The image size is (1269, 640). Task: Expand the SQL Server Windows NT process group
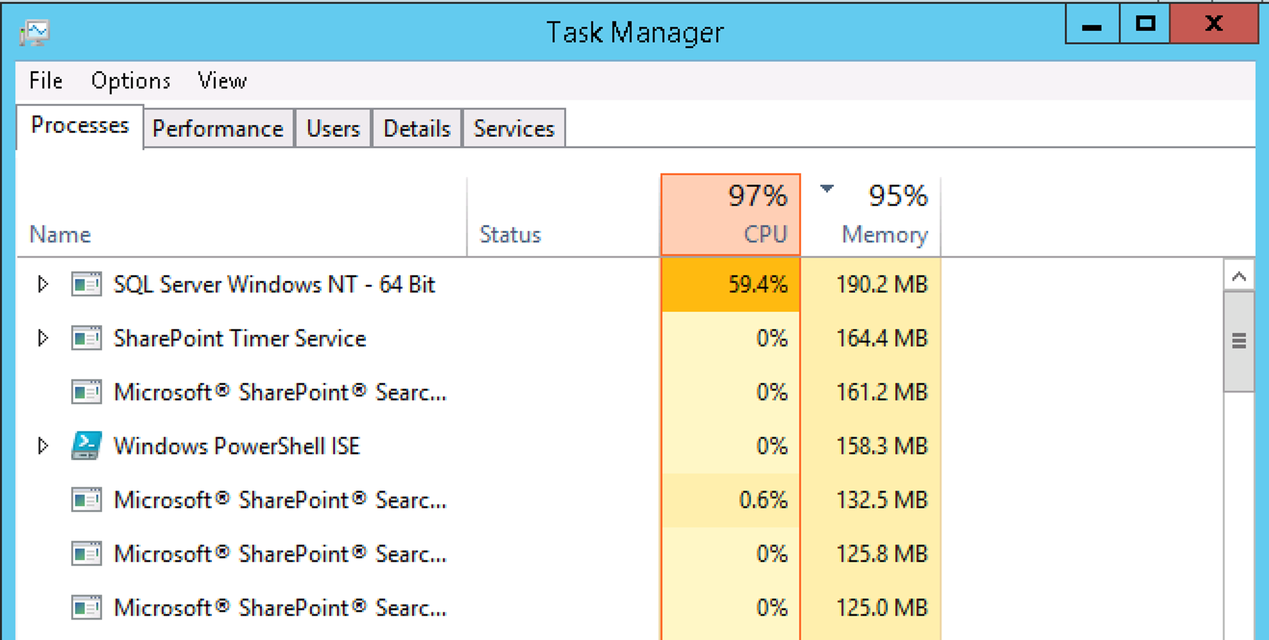tap(42, 284)
